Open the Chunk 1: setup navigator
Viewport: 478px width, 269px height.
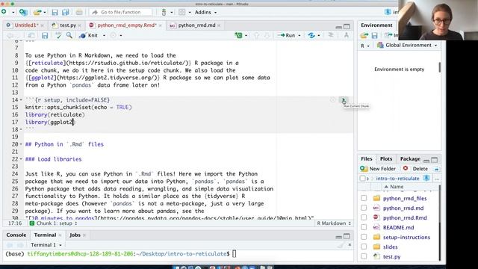pyautogui.click(x=54, y=223)
